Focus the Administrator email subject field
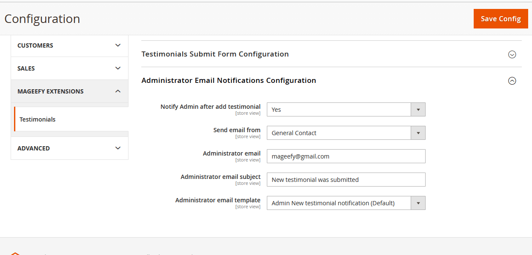Viewport: 532px width, 255px height. click(346, 180)
